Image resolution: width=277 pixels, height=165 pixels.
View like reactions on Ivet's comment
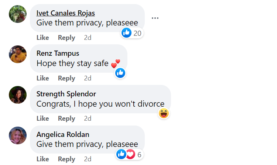131,33
